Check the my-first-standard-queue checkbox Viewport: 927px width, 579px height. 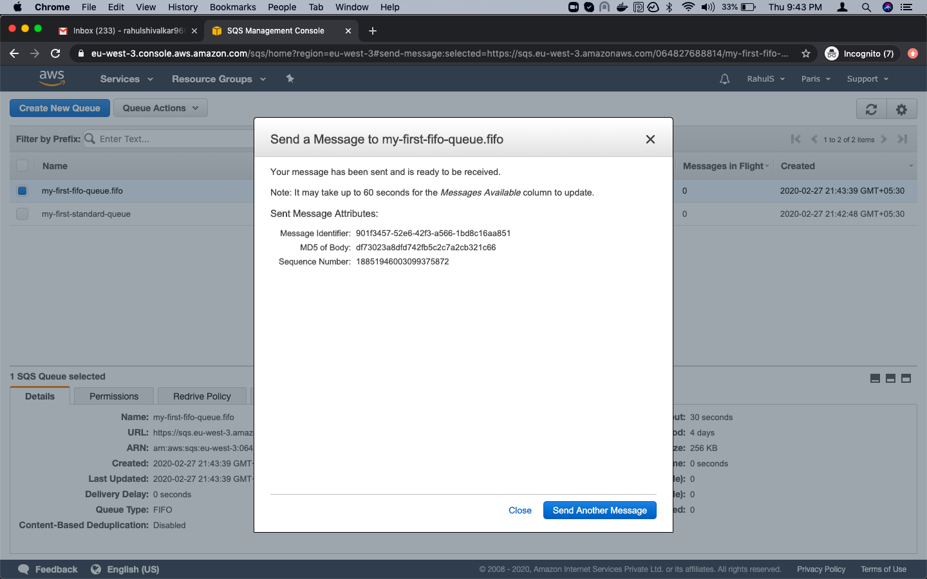(22, 214)
